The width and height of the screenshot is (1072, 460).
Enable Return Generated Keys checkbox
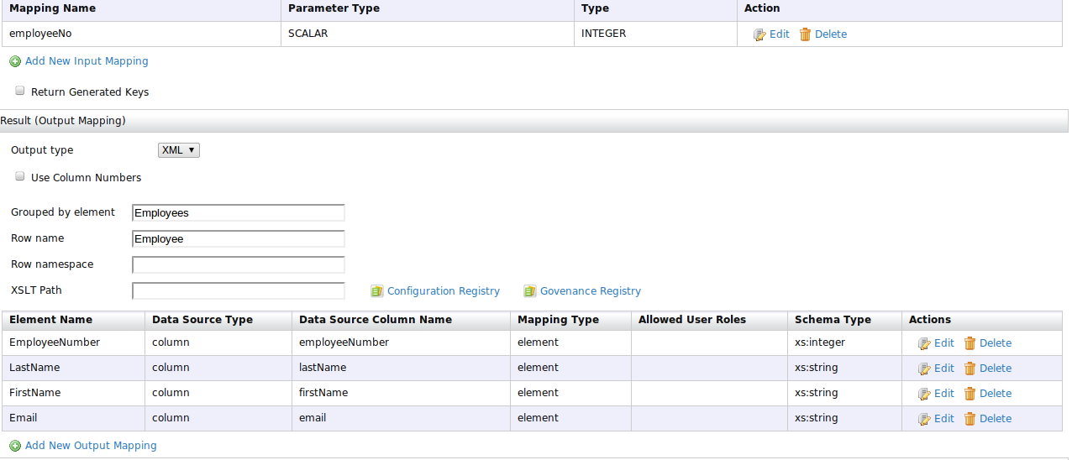[x=20, y=91]
